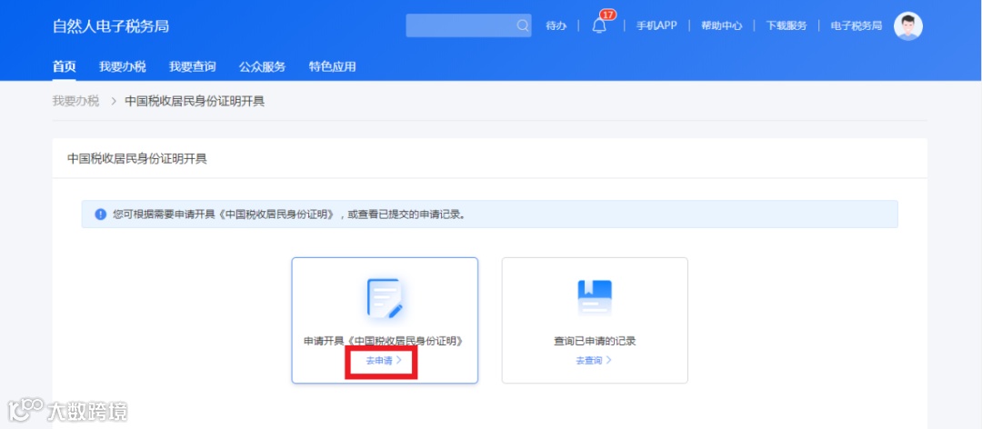Viewport: 982px width, 429px height.
Task: Click the apply document pencil icon
Action: [385, 297]
